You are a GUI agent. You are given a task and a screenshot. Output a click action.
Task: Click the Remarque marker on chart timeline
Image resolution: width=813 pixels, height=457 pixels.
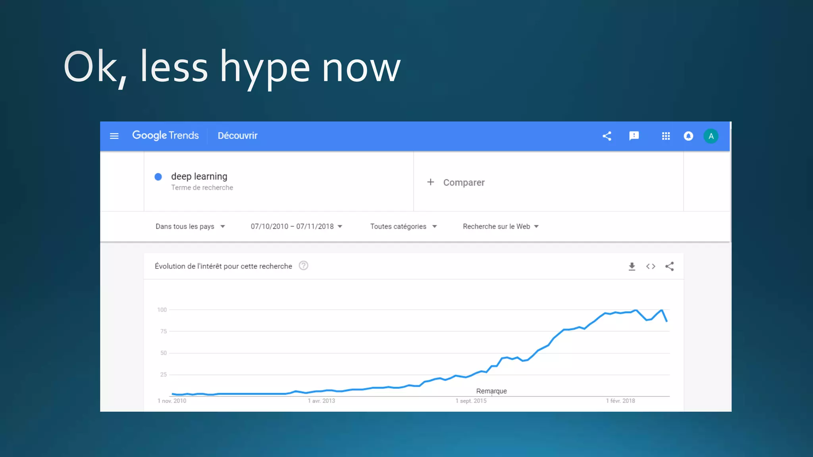pyautogui.click(x=491, y=391)
